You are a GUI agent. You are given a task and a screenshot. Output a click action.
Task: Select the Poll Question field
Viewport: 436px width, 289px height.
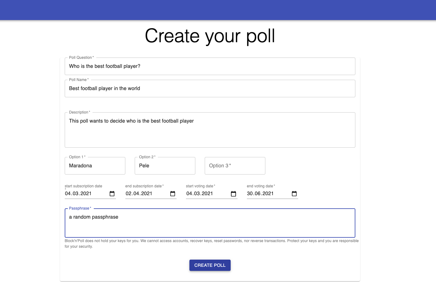point(210,66)
